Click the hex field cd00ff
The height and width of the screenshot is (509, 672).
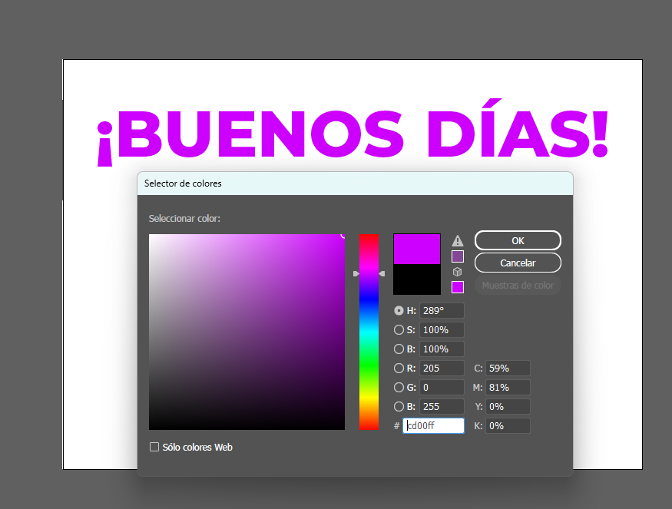[x=433, y=425]
